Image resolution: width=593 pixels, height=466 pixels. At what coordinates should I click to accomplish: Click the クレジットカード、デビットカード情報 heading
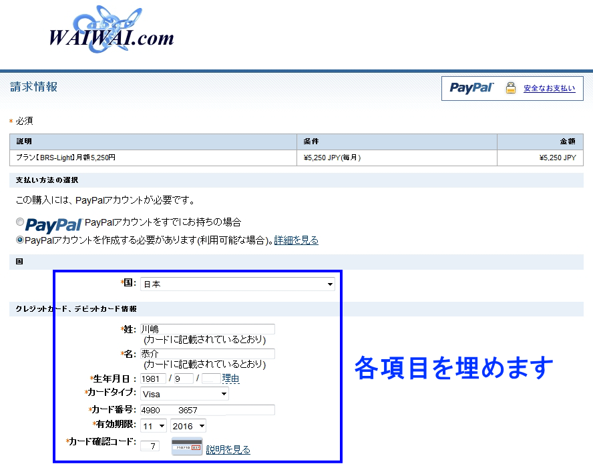click(76, 309)
